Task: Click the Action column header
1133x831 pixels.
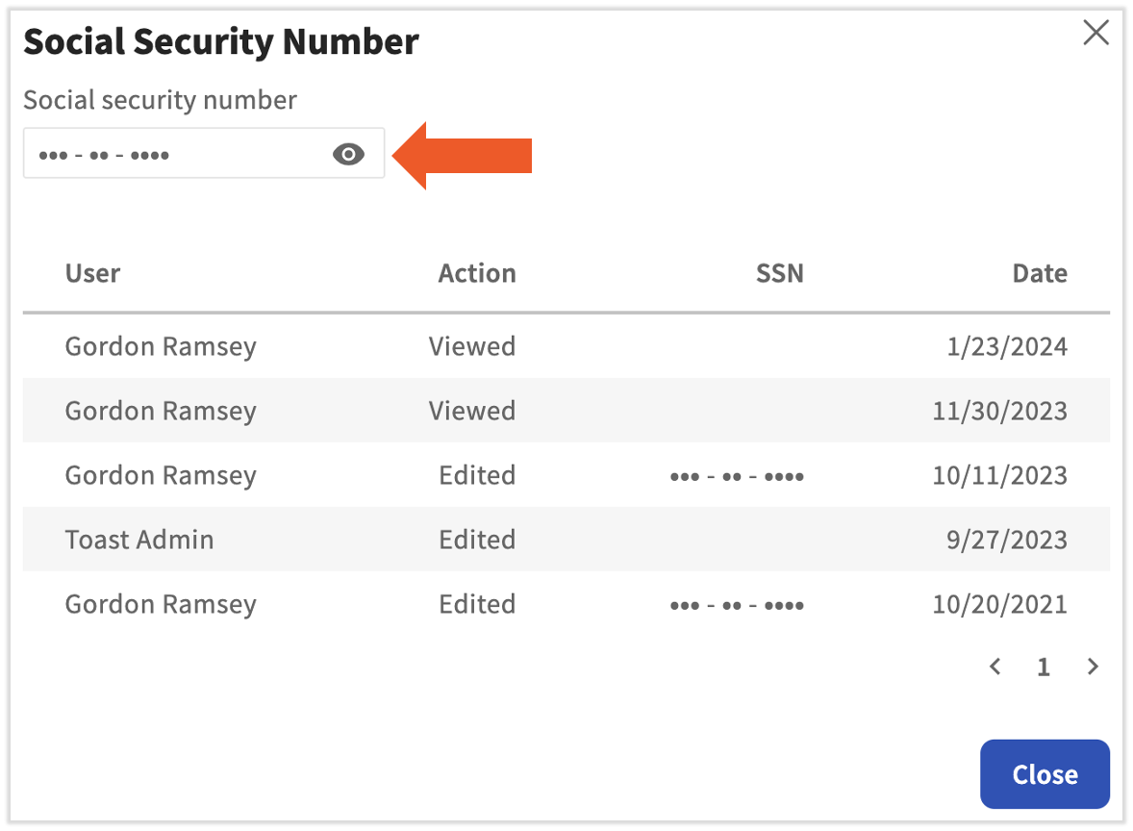Action: click(x=477, y=273)
